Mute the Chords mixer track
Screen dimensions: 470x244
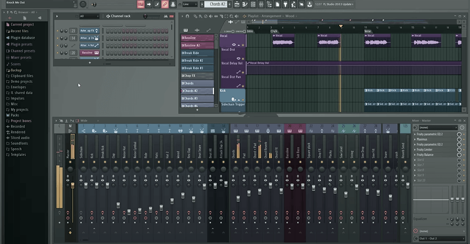pyautogui.click(x=235, y=162)
